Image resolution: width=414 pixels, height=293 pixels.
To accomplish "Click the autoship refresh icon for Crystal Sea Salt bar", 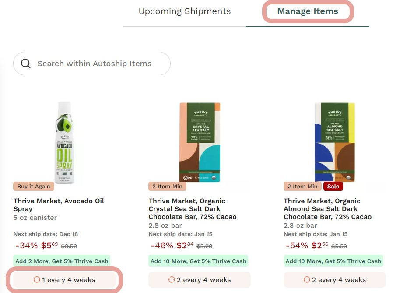I will 172,280.
